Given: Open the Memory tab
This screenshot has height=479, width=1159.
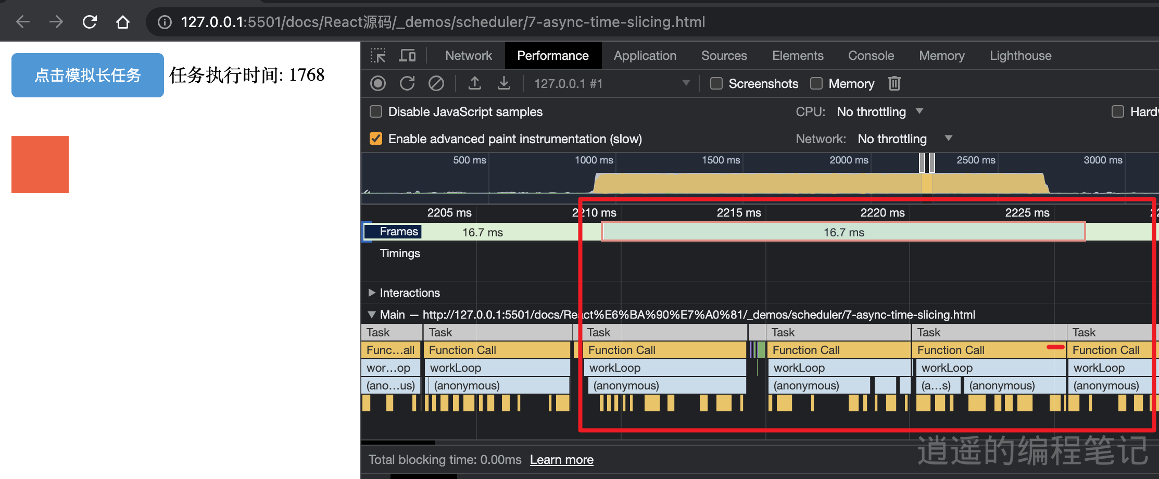Looking at the screenshot, I should pyautogui.click(x=942, y=56).
